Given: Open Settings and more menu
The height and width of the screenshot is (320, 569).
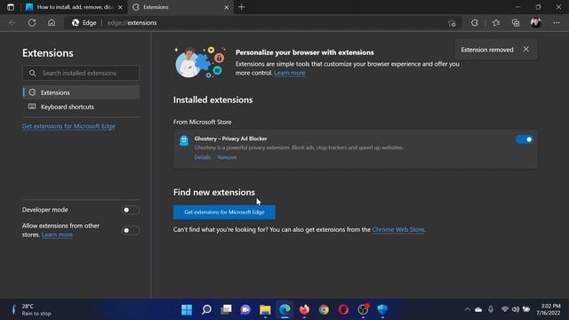Looking at the screenshot, I should pyautogui.click(x=557, y=23).
